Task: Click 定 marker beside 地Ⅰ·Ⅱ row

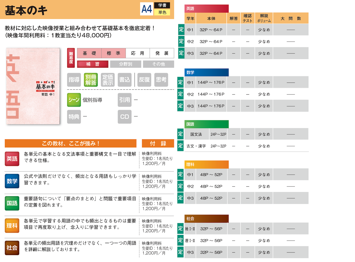Action: [x=181, y=228]
